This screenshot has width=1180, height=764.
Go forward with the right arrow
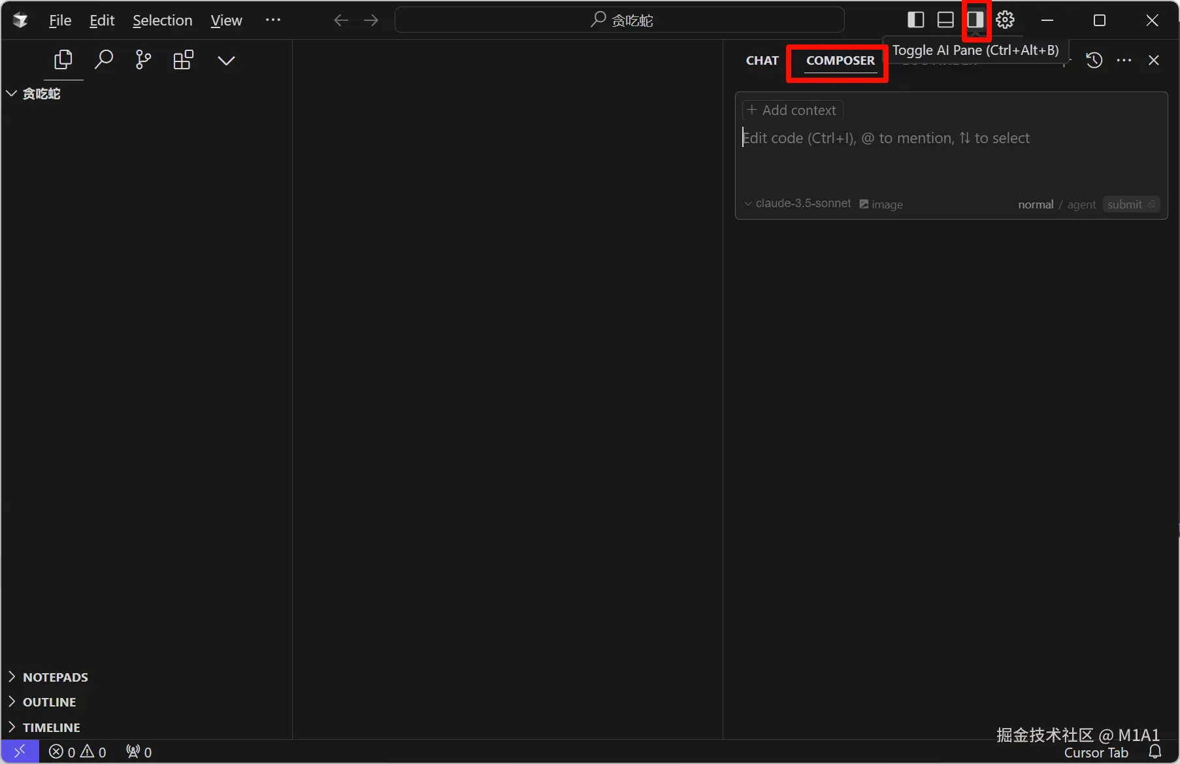pyautogui.click(x=371, y=20)
